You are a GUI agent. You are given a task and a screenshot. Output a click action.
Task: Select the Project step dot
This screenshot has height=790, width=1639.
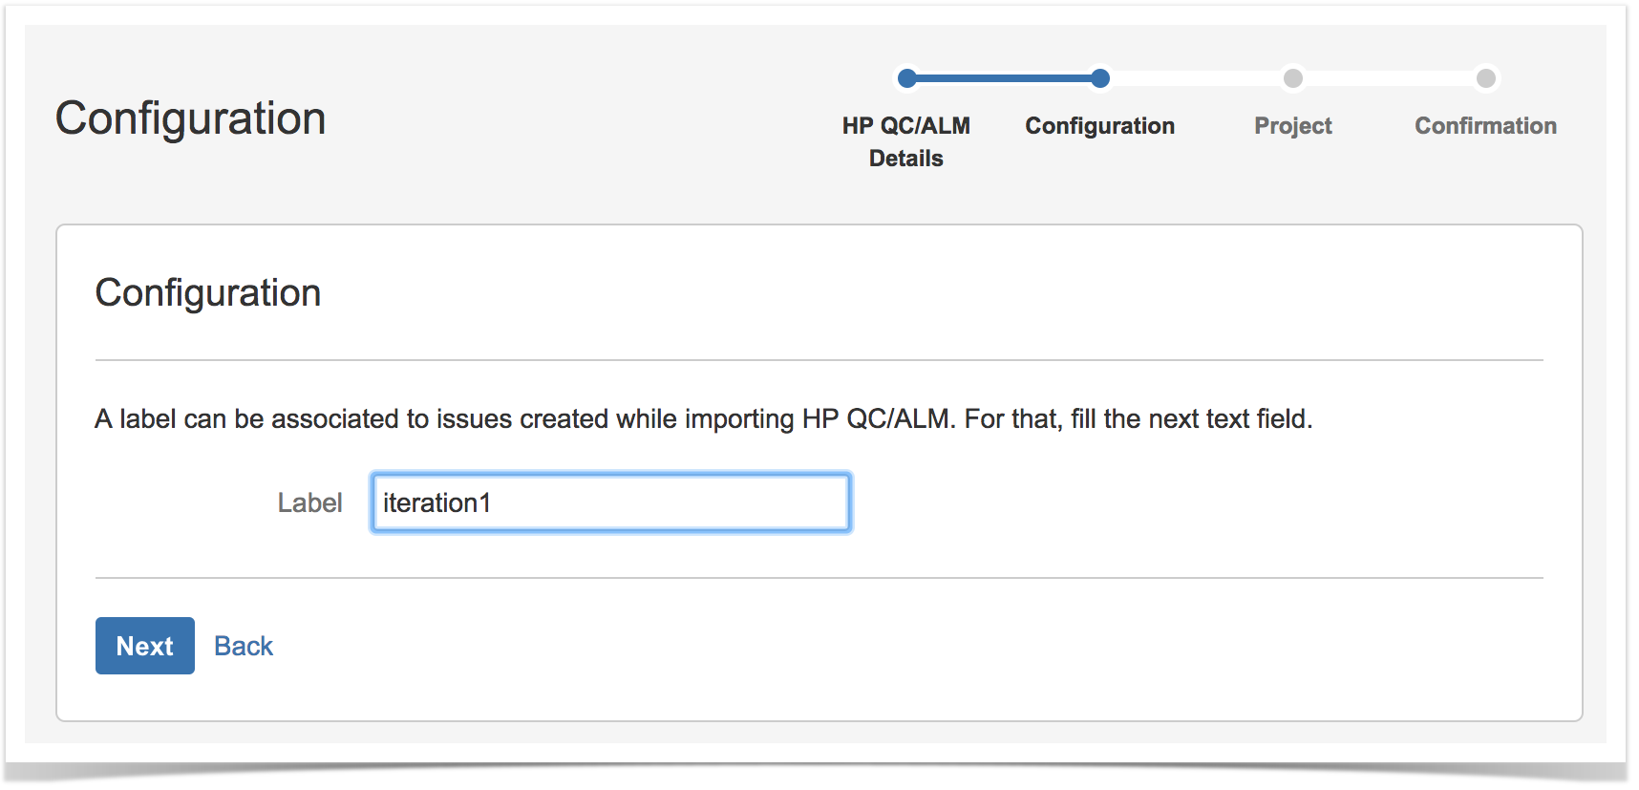pos(1293,78)
